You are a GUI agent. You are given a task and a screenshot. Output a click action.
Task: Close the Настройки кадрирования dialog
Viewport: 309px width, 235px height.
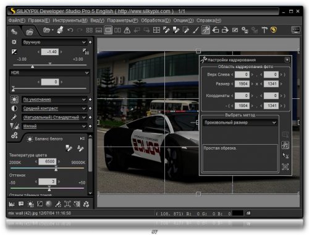pyautogui.click(x=287, y=60)
